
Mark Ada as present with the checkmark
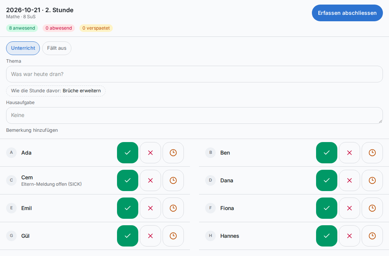[128, 153]
